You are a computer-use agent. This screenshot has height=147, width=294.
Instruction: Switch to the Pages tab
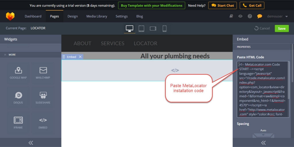pos(54,16)
